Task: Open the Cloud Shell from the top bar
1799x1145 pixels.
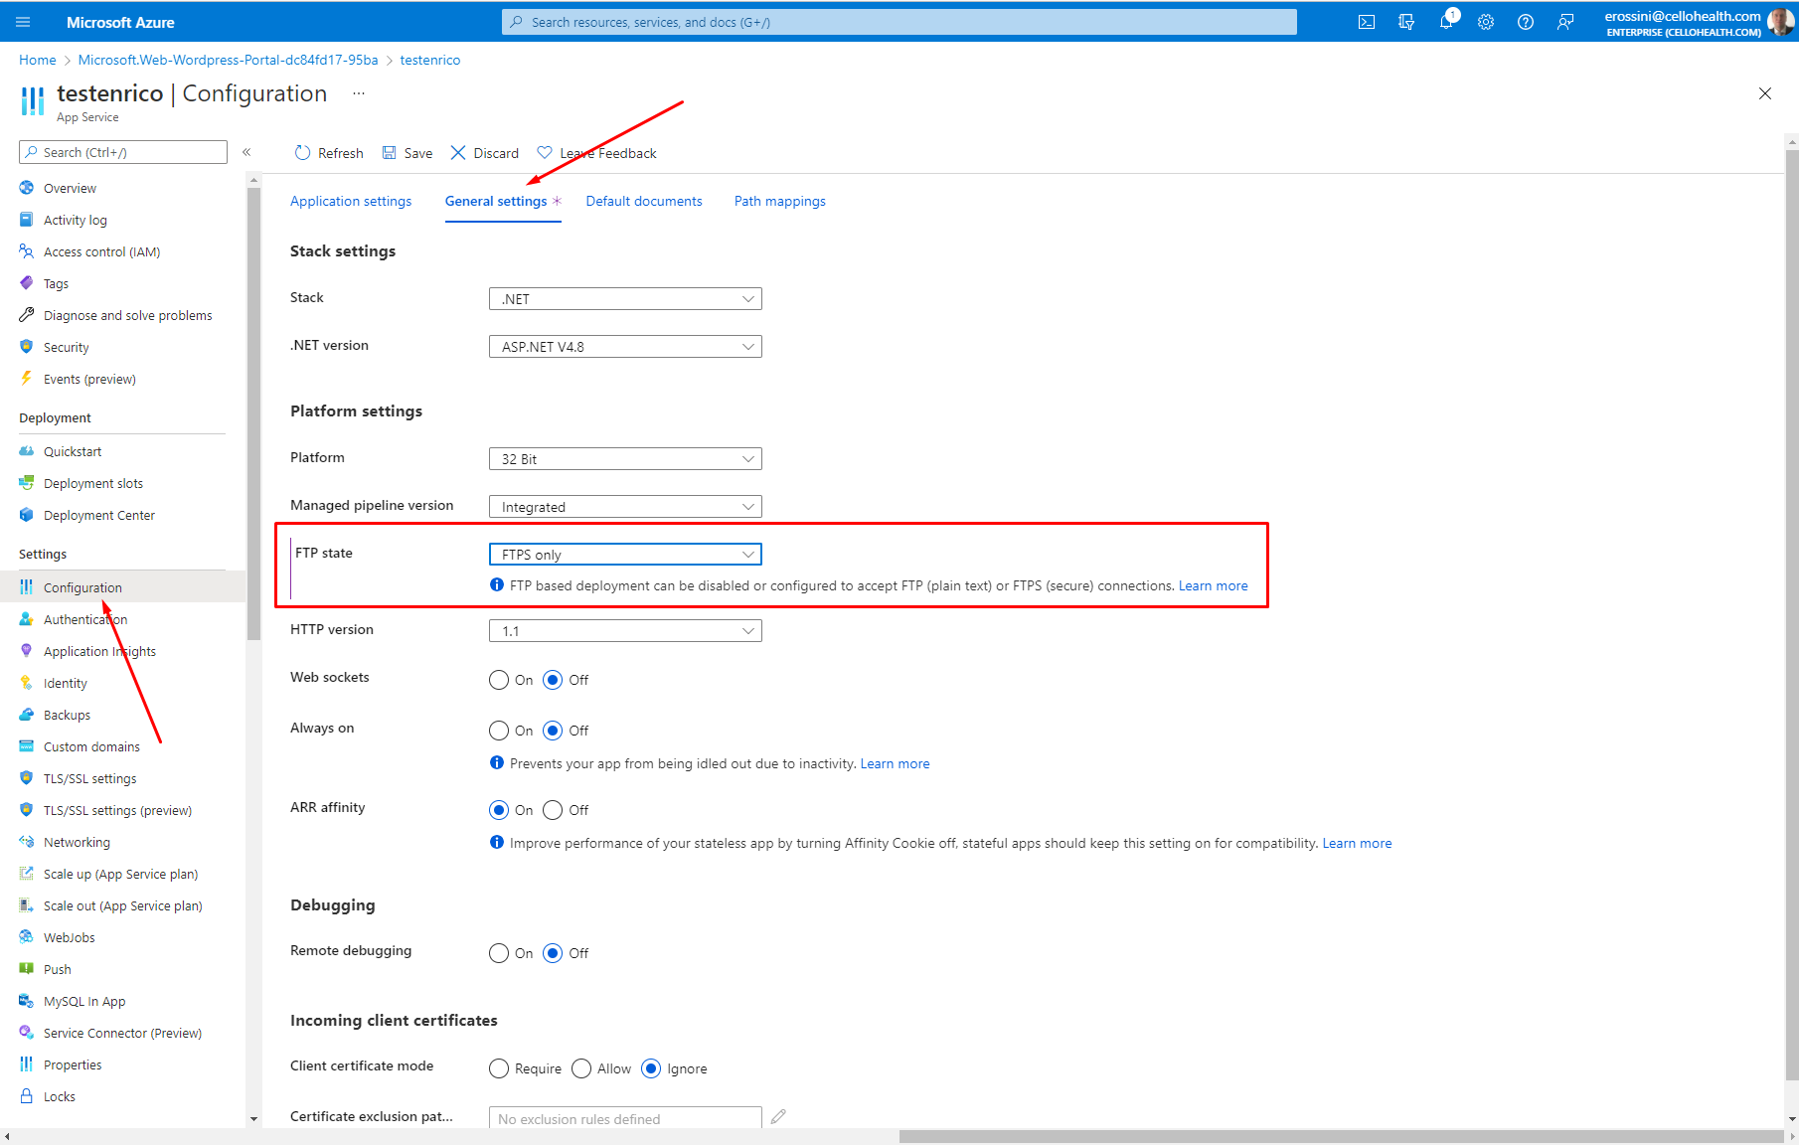Action: tap(1367, 21)
